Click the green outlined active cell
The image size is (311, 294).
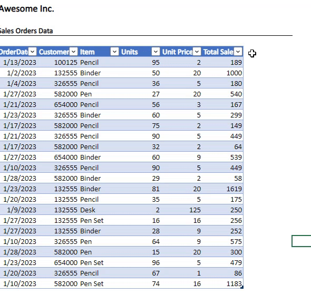click(302, 241)
